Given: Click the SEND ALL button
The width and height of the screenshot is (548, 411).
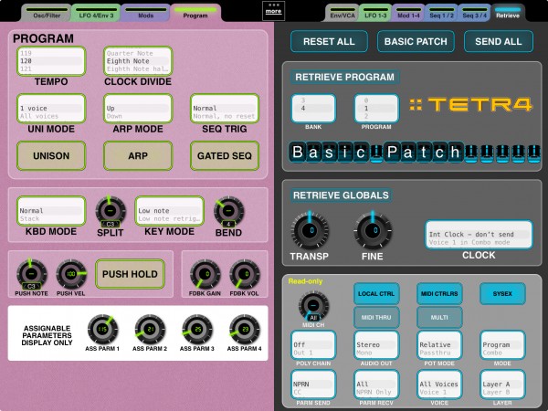Looking at the screenshot, I should 499,42.
